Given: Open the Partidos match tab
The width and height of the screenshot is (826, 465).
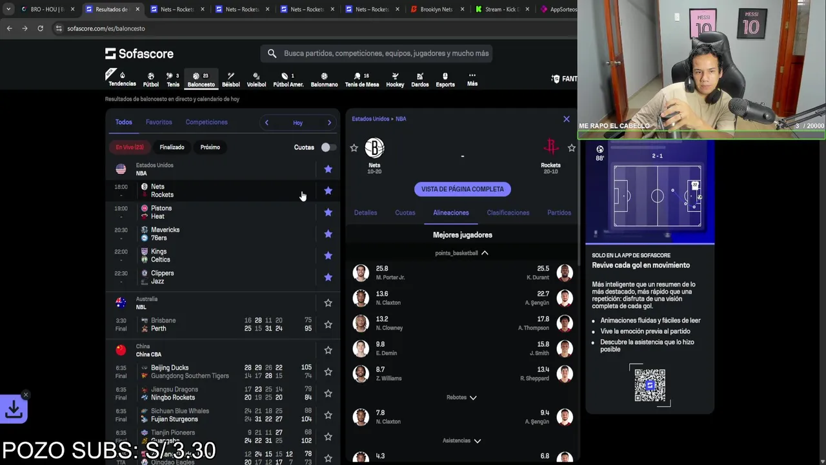Looking at the screenshot, I should [x=559, y=212].
